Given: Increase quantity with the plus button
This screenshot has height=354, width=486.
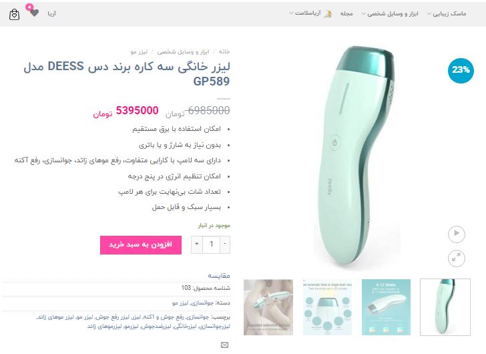Looking at the screenshot, I should [197, 244].
